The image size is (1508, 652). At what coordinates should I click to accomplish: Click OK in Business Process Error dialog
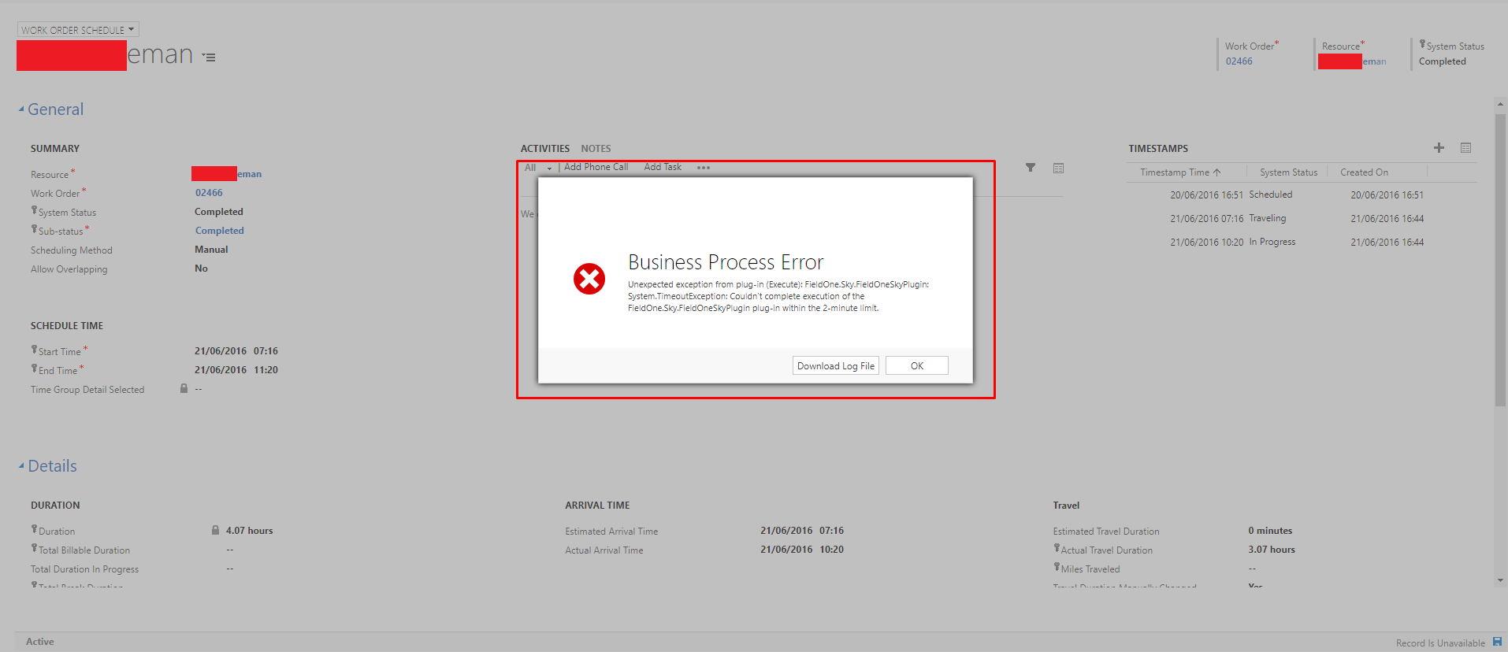point(916,365)
